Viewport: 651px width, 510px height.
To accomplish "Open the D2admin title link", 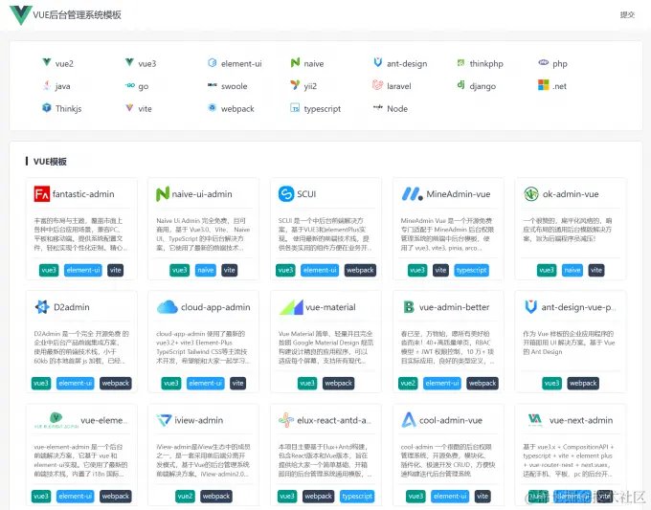I will point(72,307).
